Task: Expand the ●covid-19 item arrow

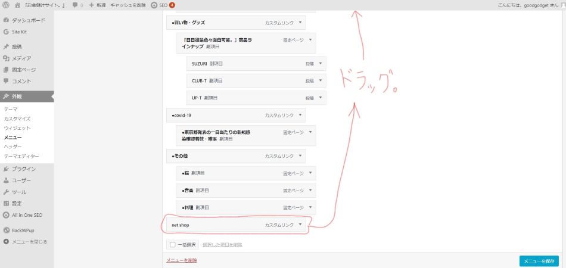Action: [x=300, y=115]
